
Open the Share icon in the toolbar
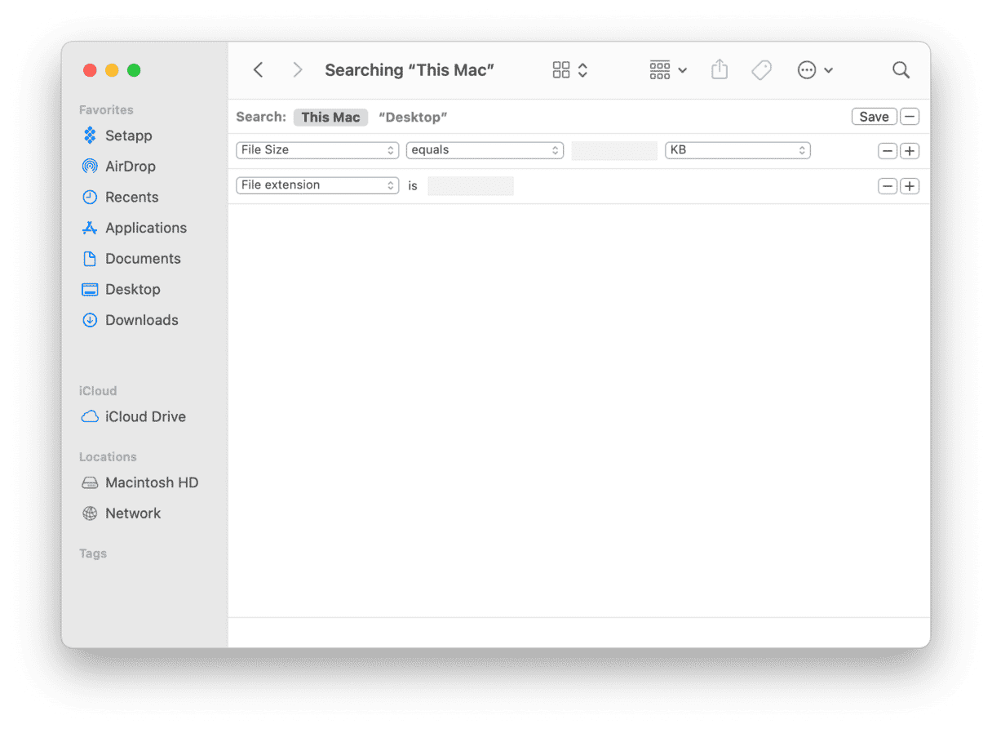[719, 69]
